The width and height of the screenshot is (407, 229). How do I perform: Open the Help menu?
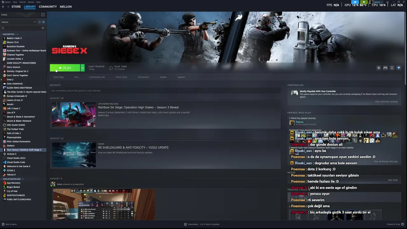38,2
